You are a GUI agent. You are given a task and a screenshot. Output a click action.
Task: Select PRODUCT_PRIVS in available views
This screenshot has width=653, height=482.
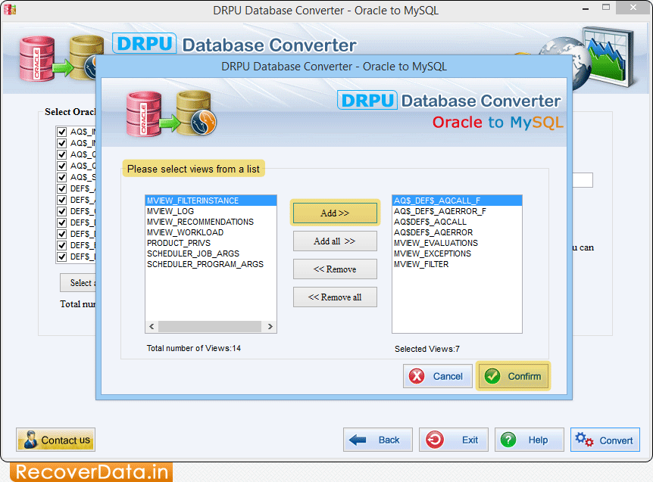(211, 243)
